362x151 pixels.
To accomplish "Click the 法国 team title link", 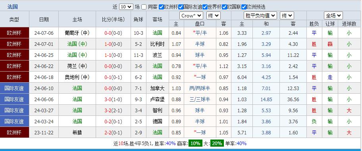I will pos(12,7).
